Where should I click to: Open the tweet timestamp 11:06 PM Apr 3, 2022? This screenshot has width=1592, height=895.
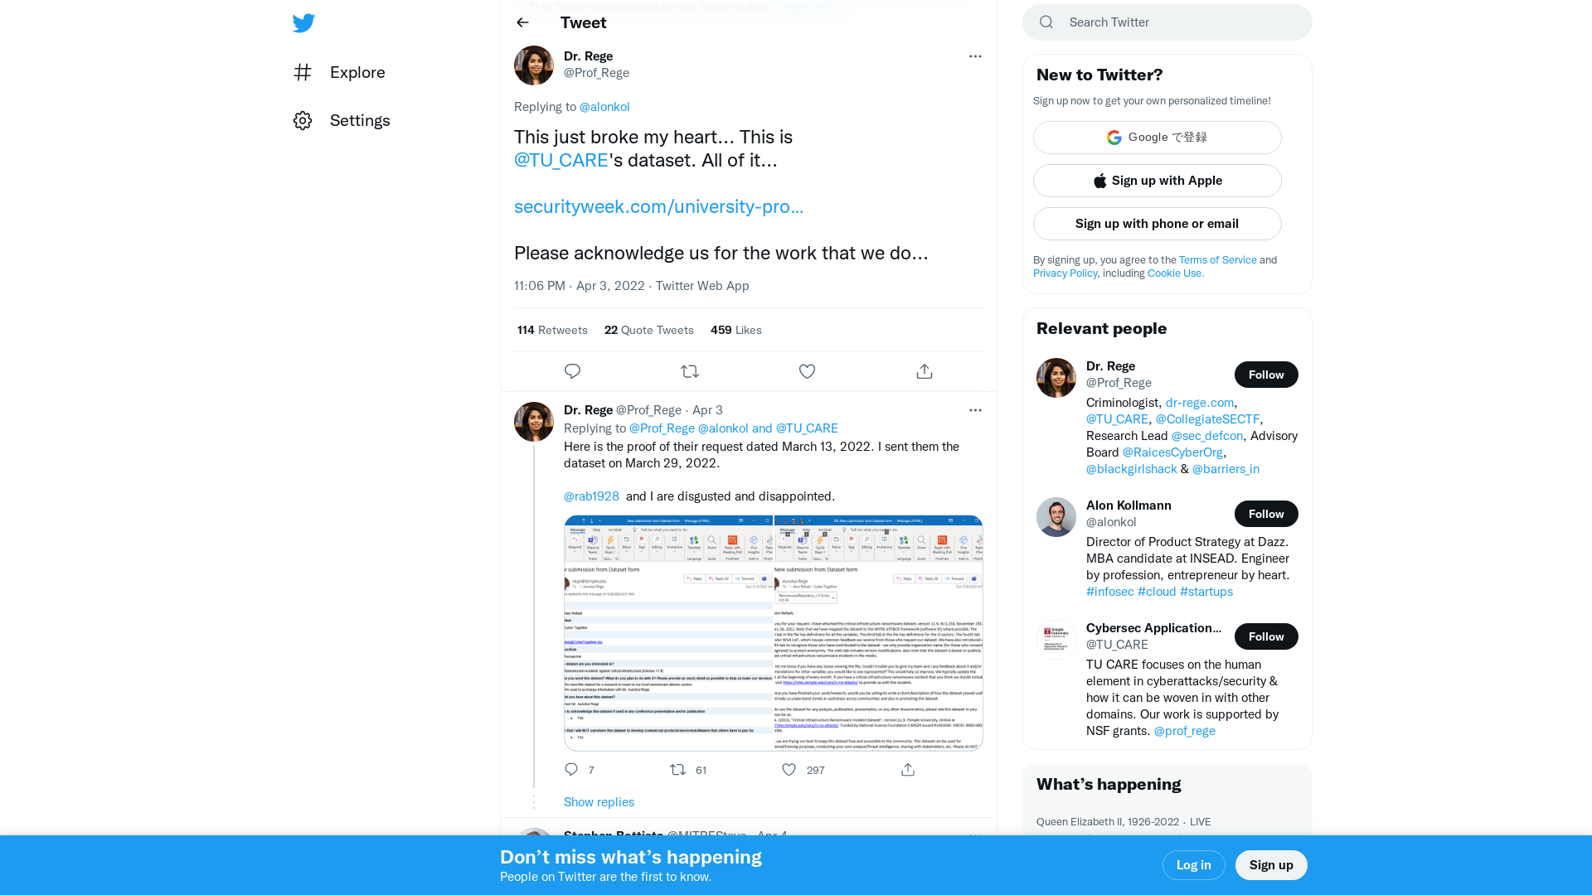(580, 286)
